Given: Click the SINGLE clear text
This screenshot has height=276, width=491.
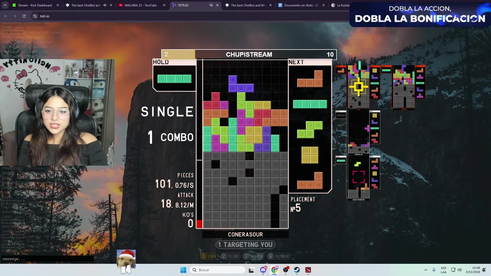Looking at the screenshot, I should 167,112.
